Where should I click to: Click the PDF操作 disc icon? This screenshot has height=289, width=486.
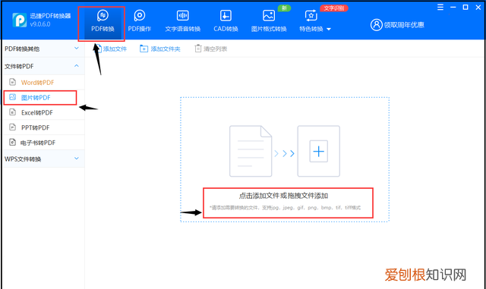pyautogui.click(x=140, y=15)
